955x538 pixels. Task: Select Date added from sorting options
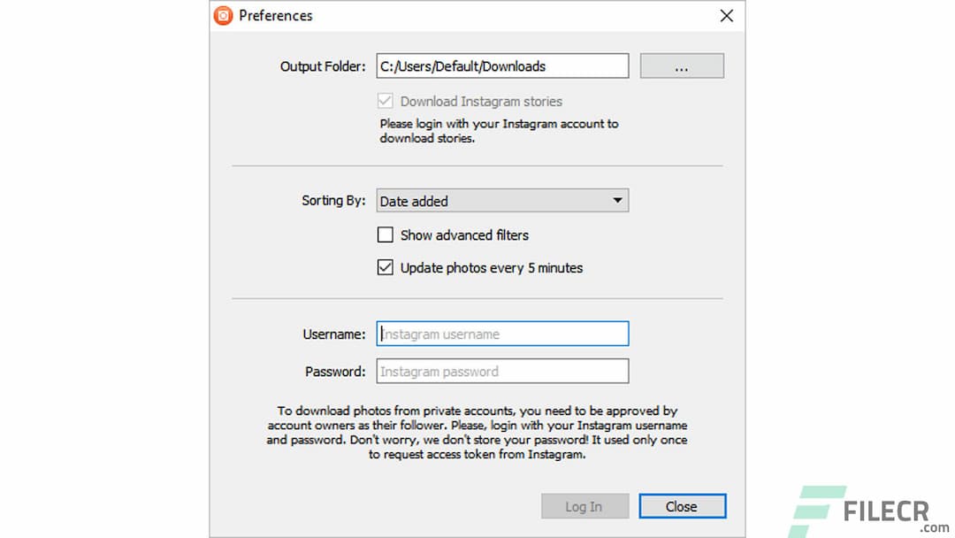click(x=416, y=201)
